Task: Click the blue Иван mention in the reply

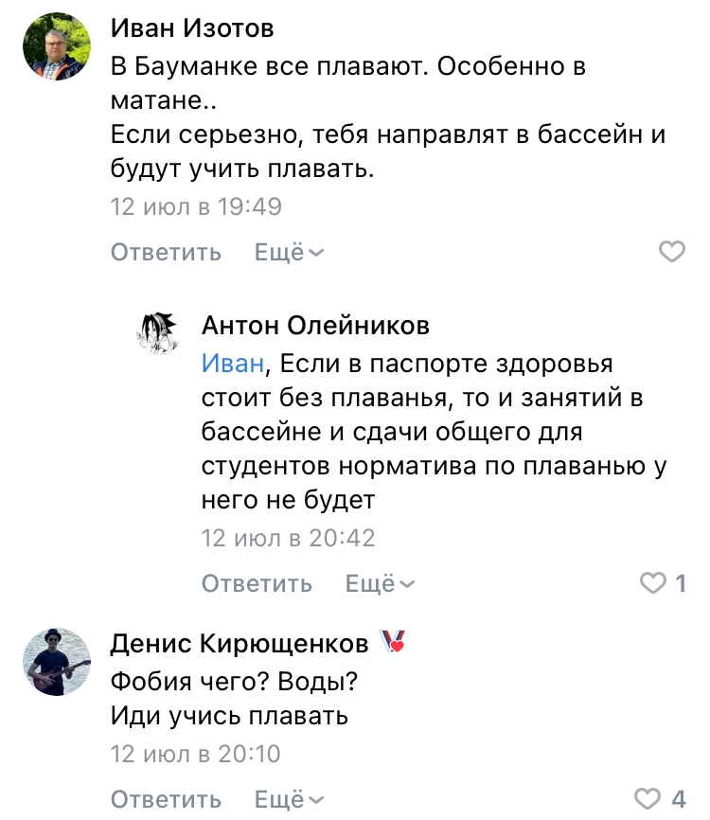Action: [x=234, y=363]
